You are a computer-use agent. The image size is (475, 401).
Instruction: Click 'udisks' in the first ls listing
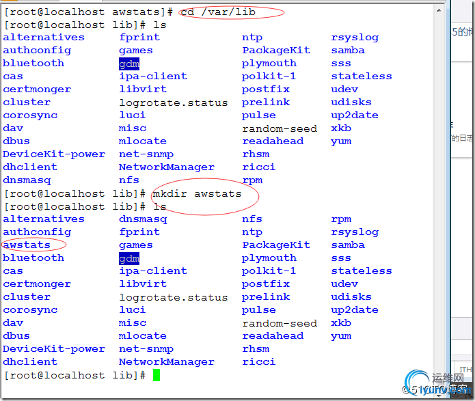351,102
